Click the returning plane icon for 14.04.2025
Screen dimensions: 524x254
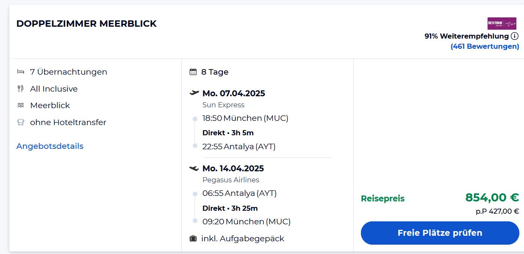194,168
